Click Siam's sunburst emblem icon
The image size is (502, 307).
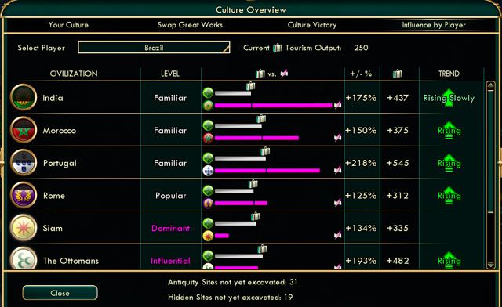coord(24,228)
